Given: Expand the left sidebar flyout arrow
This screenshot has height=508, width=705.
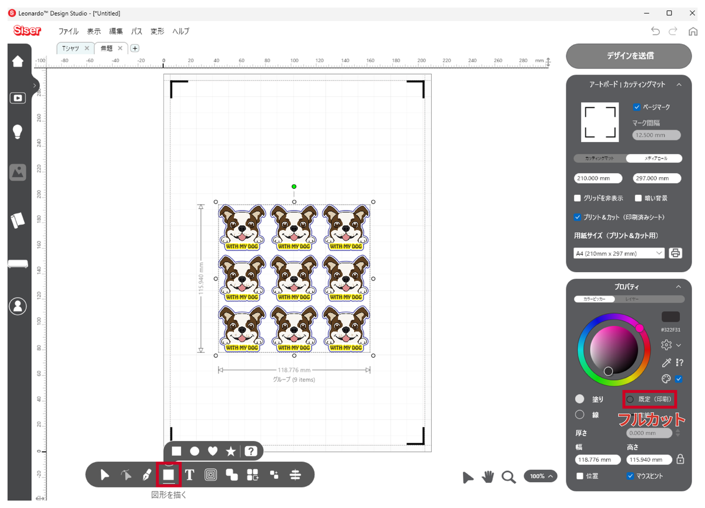Looking at the screenshot, I should coord(35,86).
